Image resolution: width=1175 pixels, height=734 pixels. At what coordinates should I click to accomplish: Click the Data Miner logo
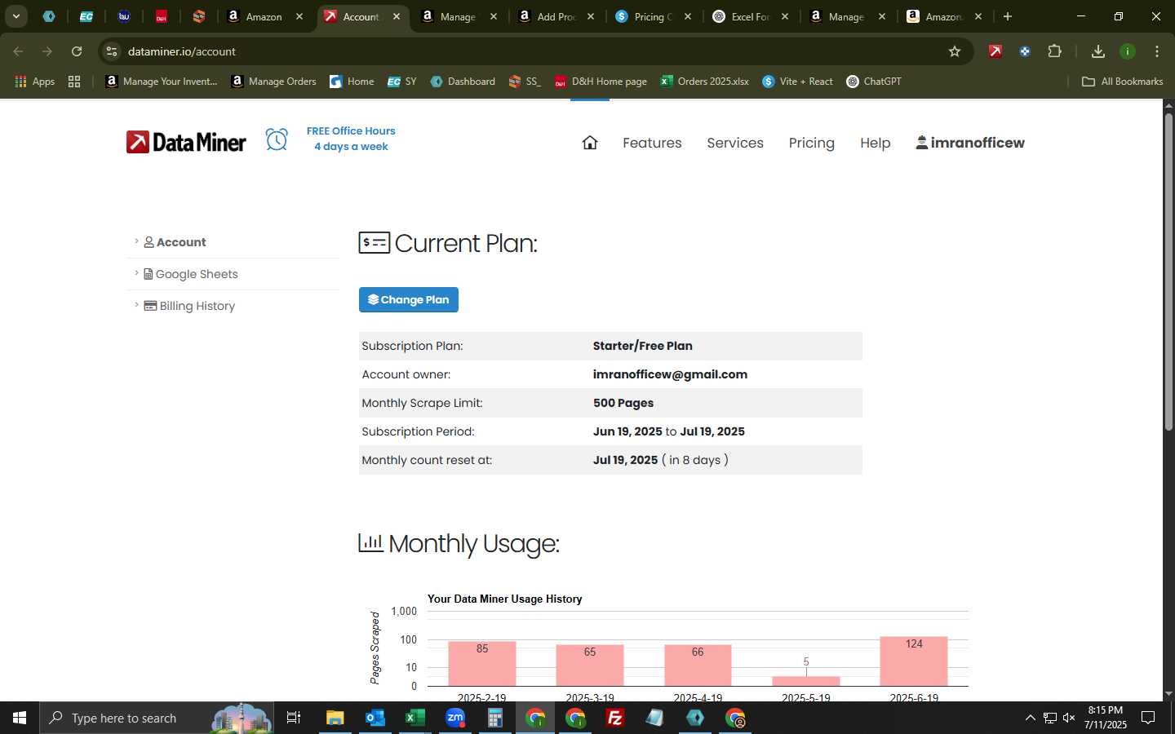click(186, 142)
